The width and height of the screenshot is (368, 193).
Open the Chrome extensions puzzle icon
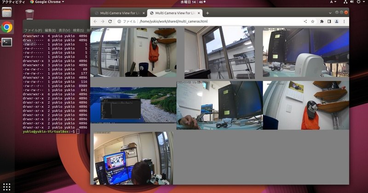click(322, 21)
